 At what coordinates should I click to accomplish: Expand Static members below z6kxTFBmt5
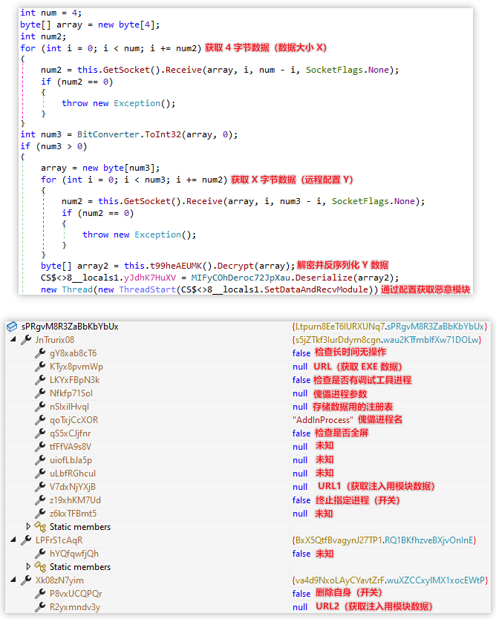point(28,527)
